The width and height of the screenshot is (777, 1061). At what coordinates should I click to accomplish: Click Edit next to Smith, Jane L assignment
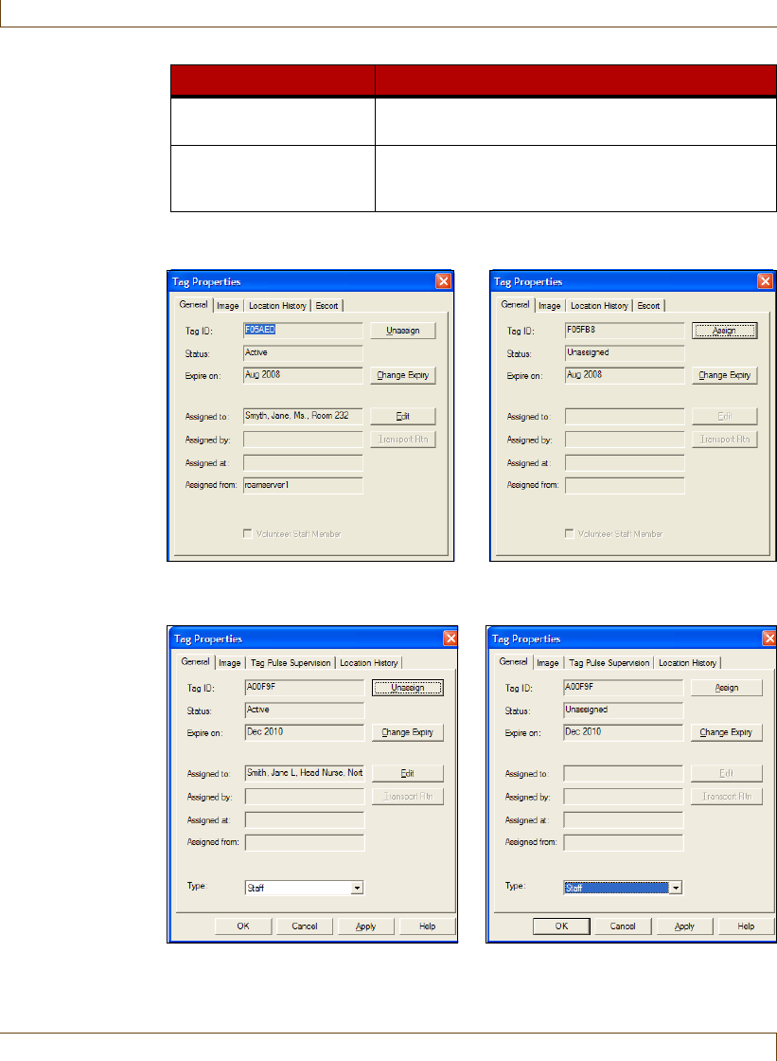click(408, 773)
